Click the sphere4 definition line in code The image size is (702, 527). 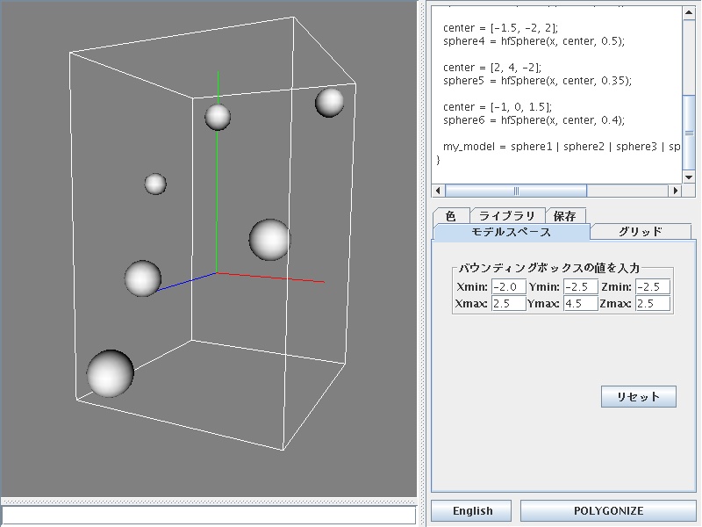tap(534, 41)
